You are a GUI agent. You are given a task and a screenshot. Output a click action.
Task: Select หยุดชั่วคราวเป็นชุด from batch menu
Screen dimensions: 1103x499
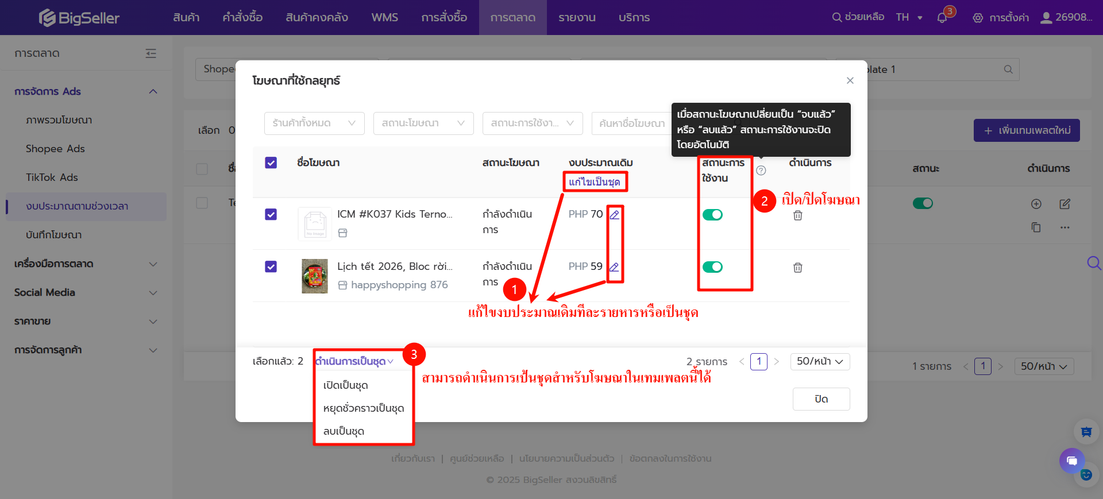(364, 408)
